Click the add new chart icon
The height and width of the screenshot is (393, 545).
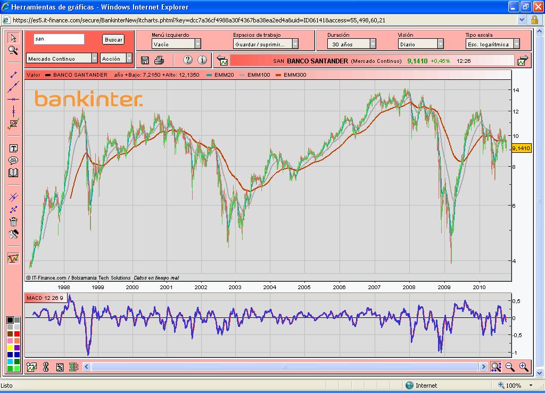click(31, 366)
